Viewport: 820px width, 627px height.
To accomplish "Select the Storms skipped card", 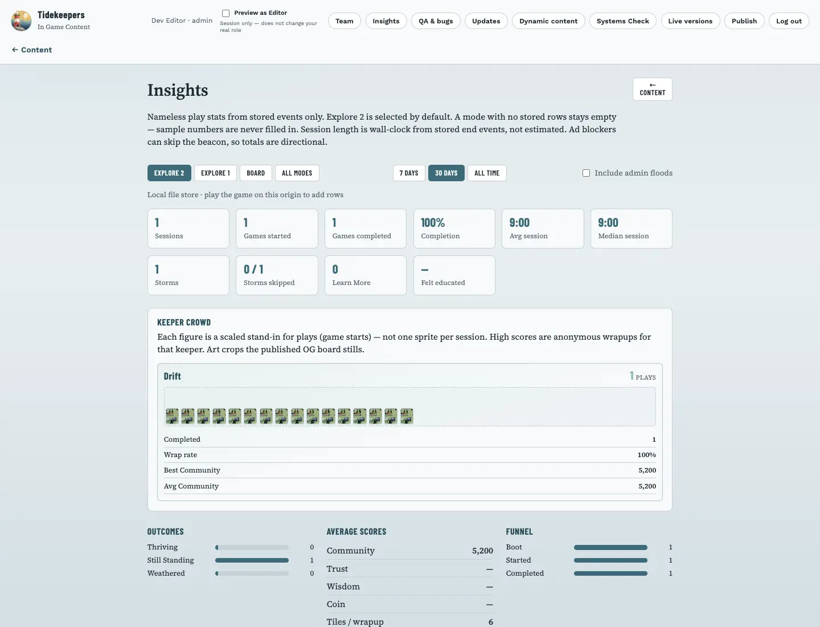I will 277,275.
